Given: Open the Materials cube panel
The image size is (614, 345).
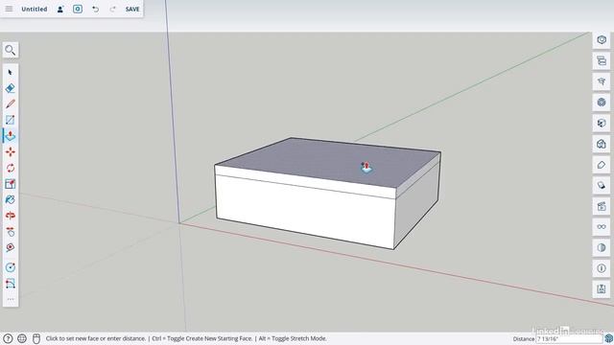Looking at the screenshot, I should [x=602, y=123].
